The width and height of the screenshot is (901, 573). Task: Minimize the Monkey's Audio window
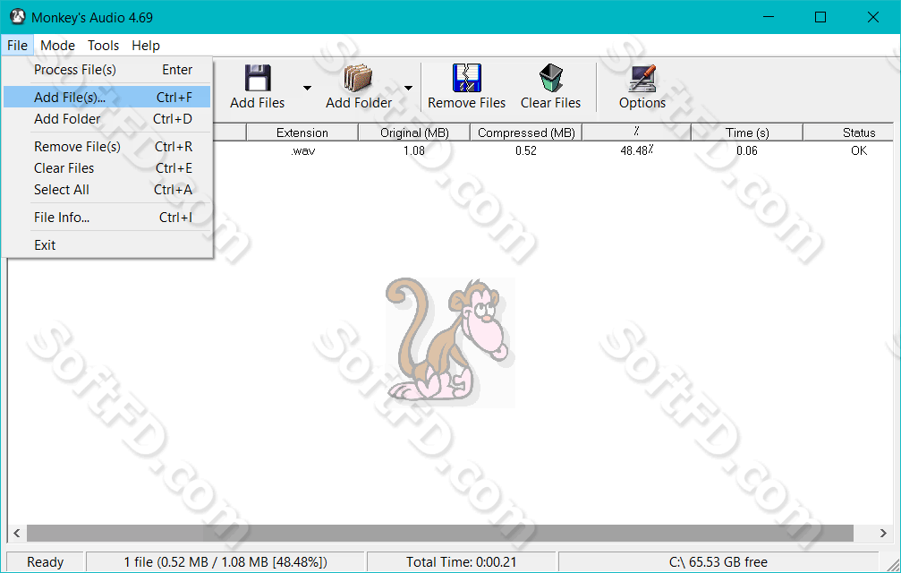769,17
